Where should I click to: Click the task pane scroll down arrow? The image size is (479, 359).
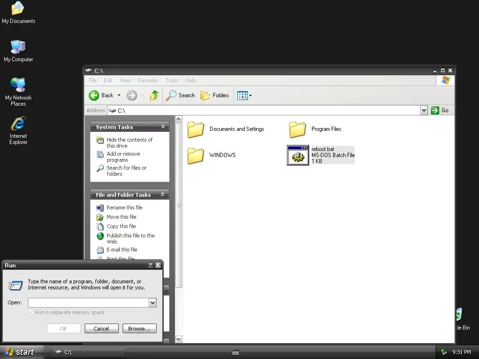click(179, 339)
